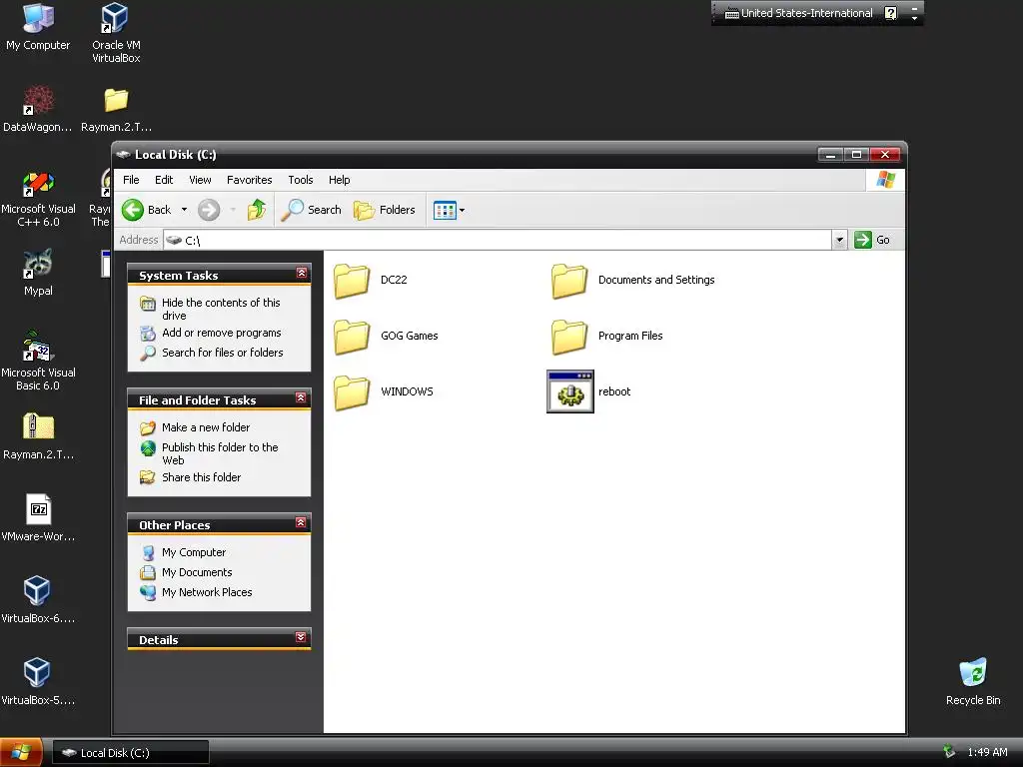Go to My Documents in Other Places

[197, 572]
